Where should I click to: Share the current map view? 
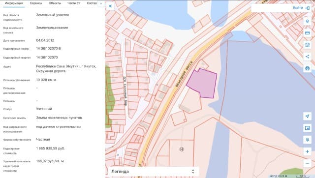coord(307,57)
